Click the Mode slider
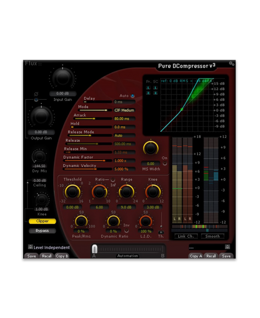The width and height of the screenshot is (260, 318). [x=95, y=110]
